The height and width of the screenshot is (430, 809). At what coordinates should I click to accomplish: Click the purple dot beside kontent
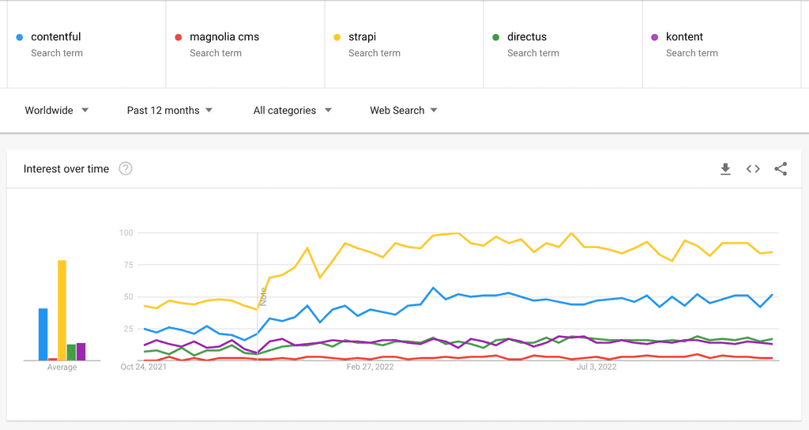655,37
